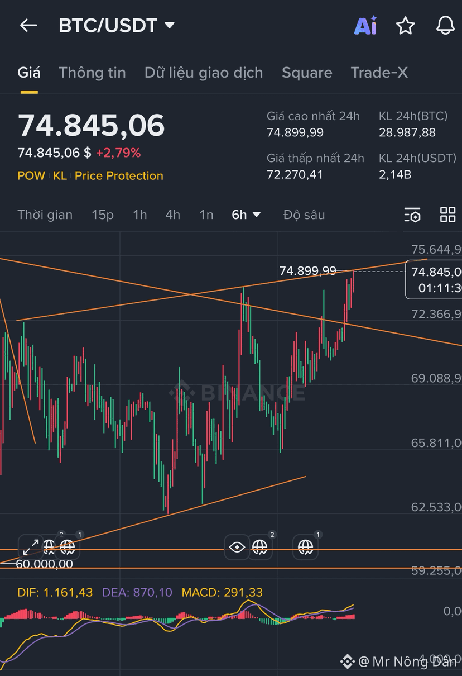462x676 pixels.
Task: Open chart indicator settings icon
Action: (x=412, y=215)
